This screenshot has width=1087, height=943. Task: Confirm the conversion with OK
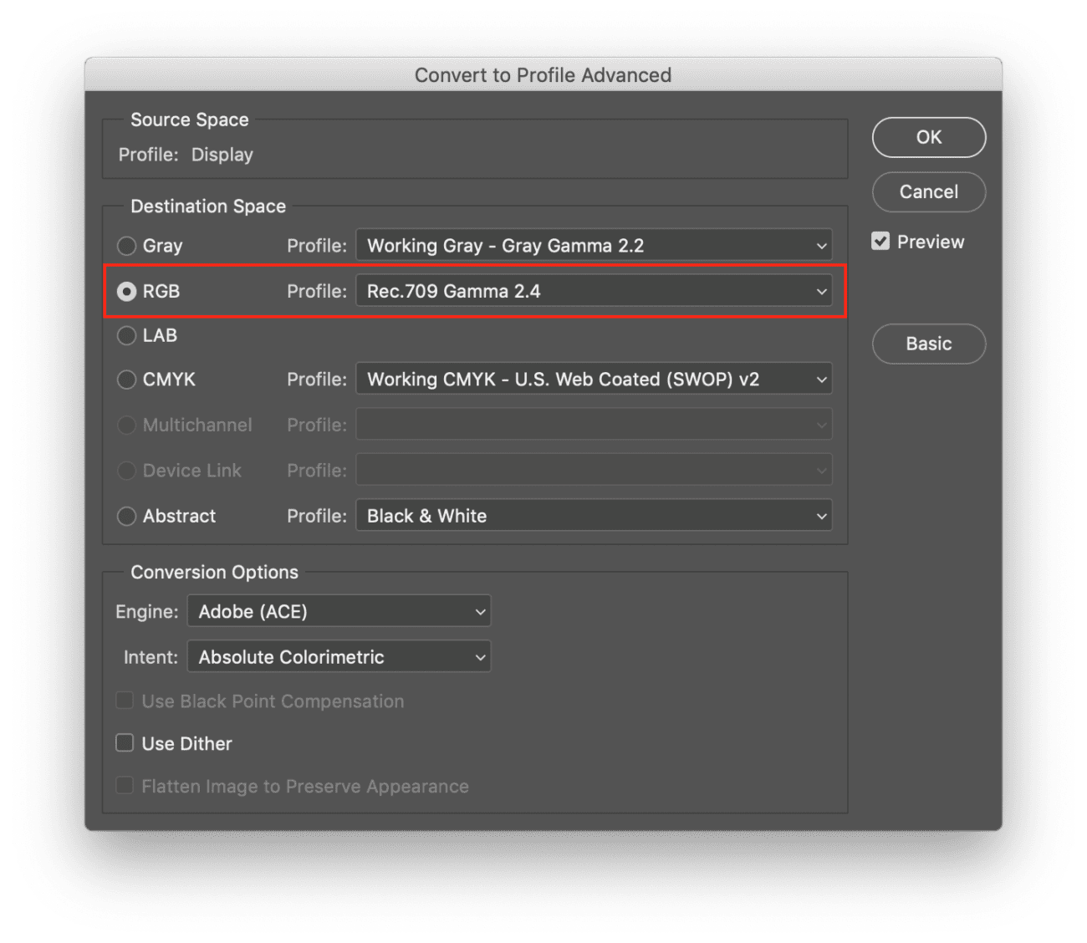[928, 137]
